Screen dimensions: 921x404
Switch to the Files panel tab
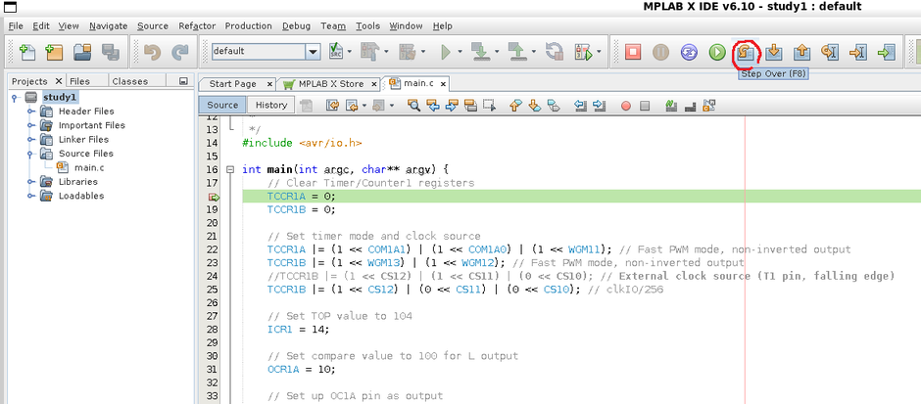(x=80, y=81)
